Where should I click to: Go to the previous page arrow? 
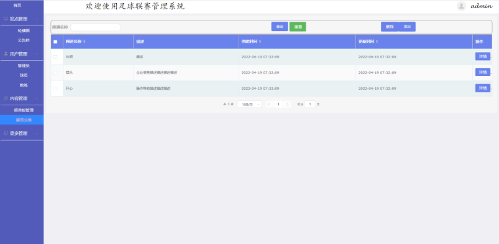coord(269,104)
